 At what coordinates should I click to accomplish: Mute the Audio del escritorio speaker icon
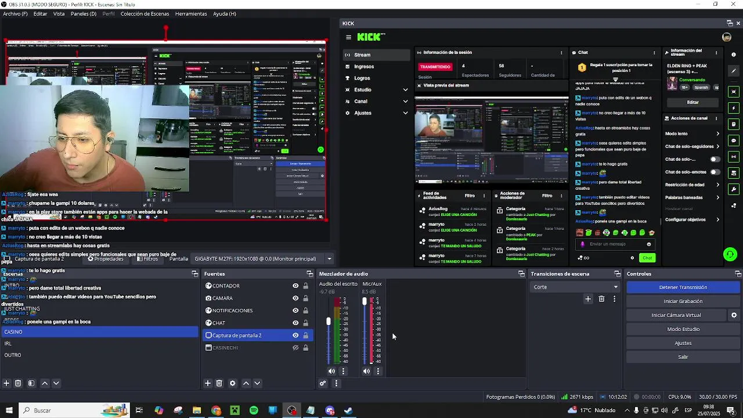coord(331,371)
